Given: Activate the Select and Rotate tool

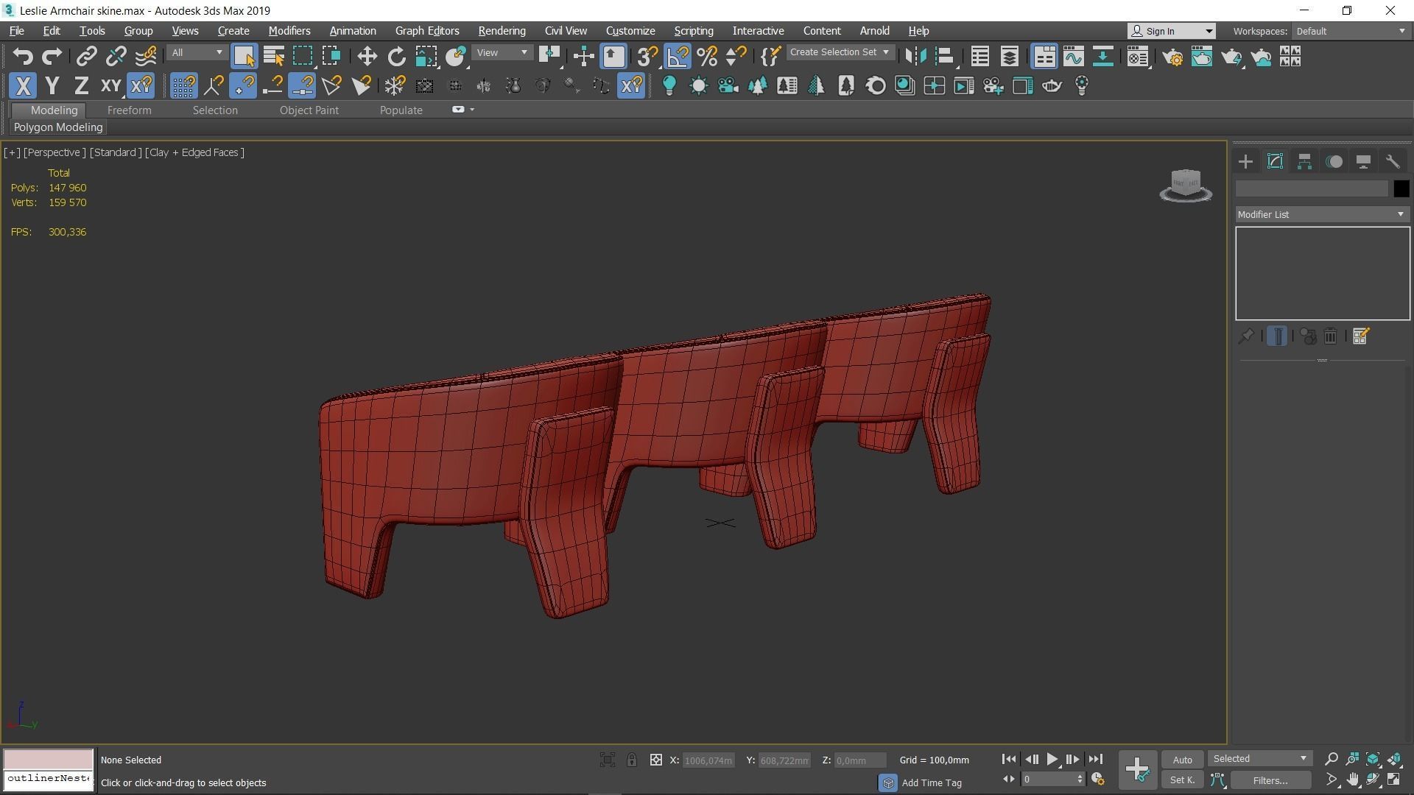Looking at the screenshot, I should pos(396,57).
